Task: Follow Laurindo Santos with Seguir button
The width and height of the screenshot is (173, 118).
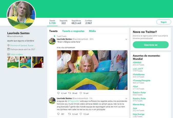Action: [164, 22]
